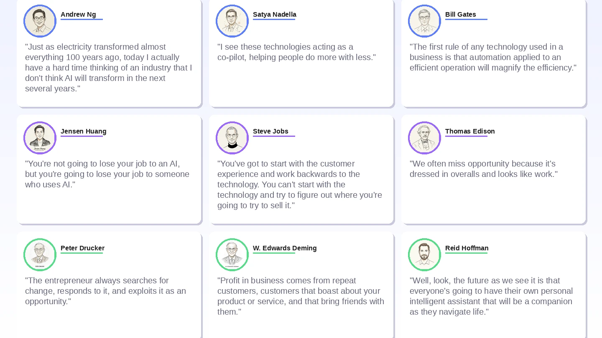Click the overalls opportunity quote by Edison
Viewport: 602px width, 338px height.
[x=483, y=169]
